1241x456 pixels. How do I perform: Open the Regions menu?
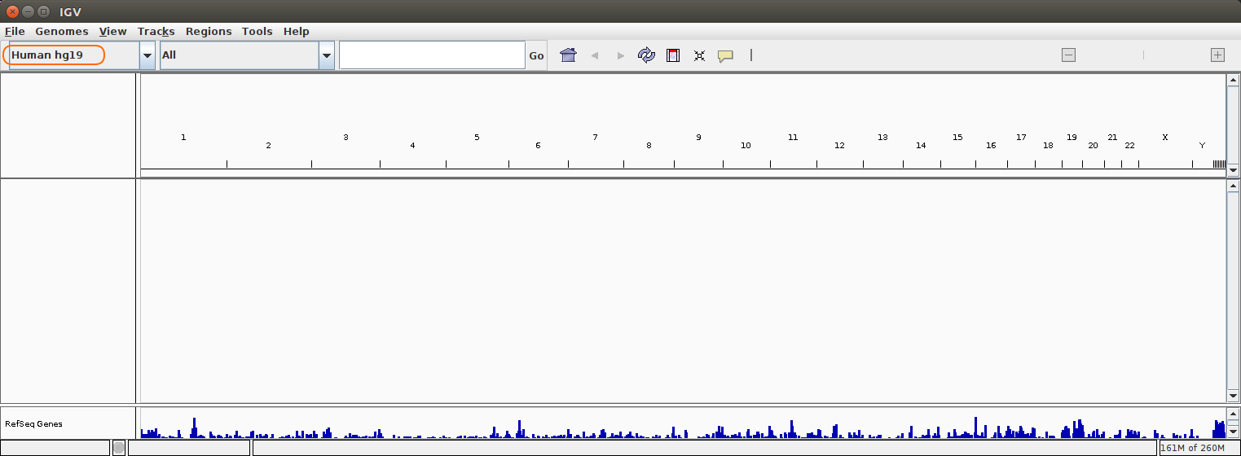209,32
